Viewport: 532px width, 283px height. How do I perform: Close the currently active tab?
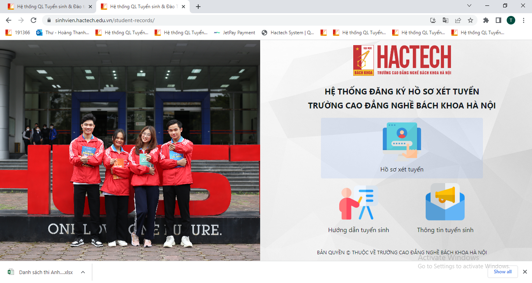pyautogui.click(x=183, y=7)
